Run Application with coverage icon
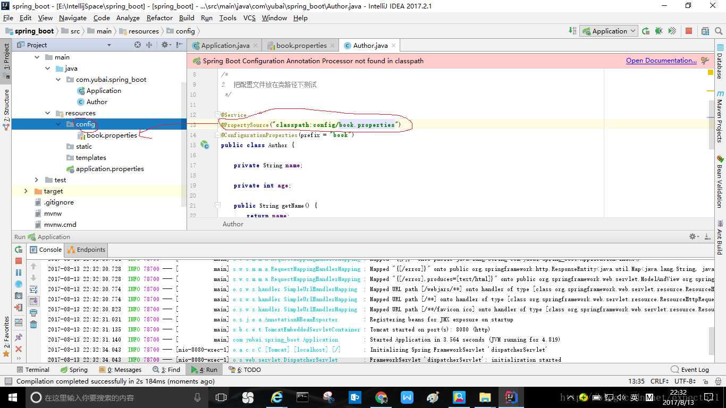Image resolution: width=726 pixels, height=408 pixels. pyautogui.click(x=672, y=31)
